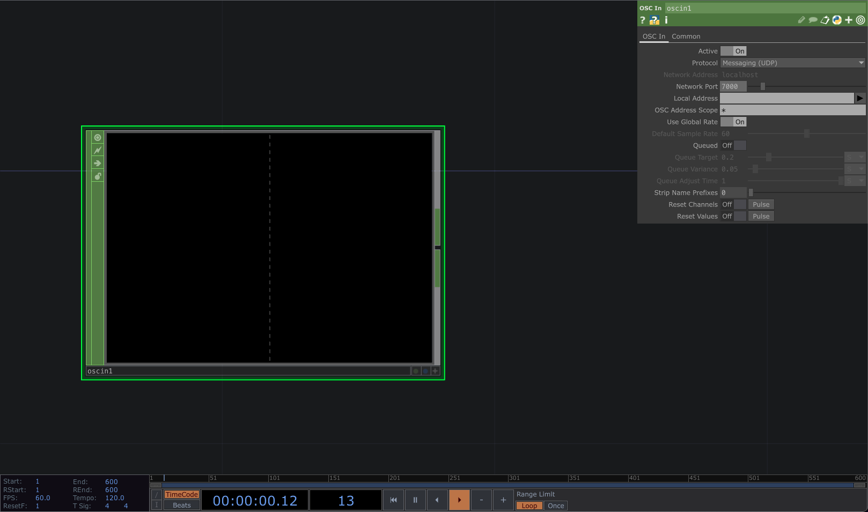The width and height of the screenshot is (868, 512).
Task: Click the OSC Address Scope field
Action: pos(793,110)
